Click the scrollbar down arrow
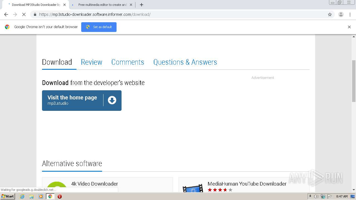The width and height of the screenshot is (356, 200). tap(354, 190)
